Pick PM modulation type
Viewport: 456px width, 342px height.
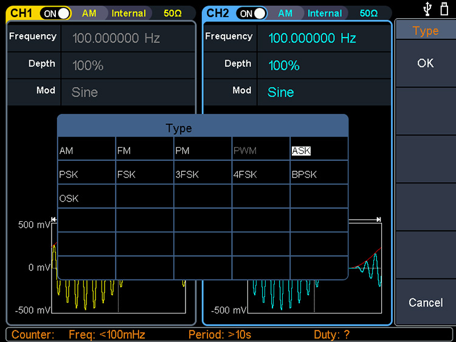202,150
